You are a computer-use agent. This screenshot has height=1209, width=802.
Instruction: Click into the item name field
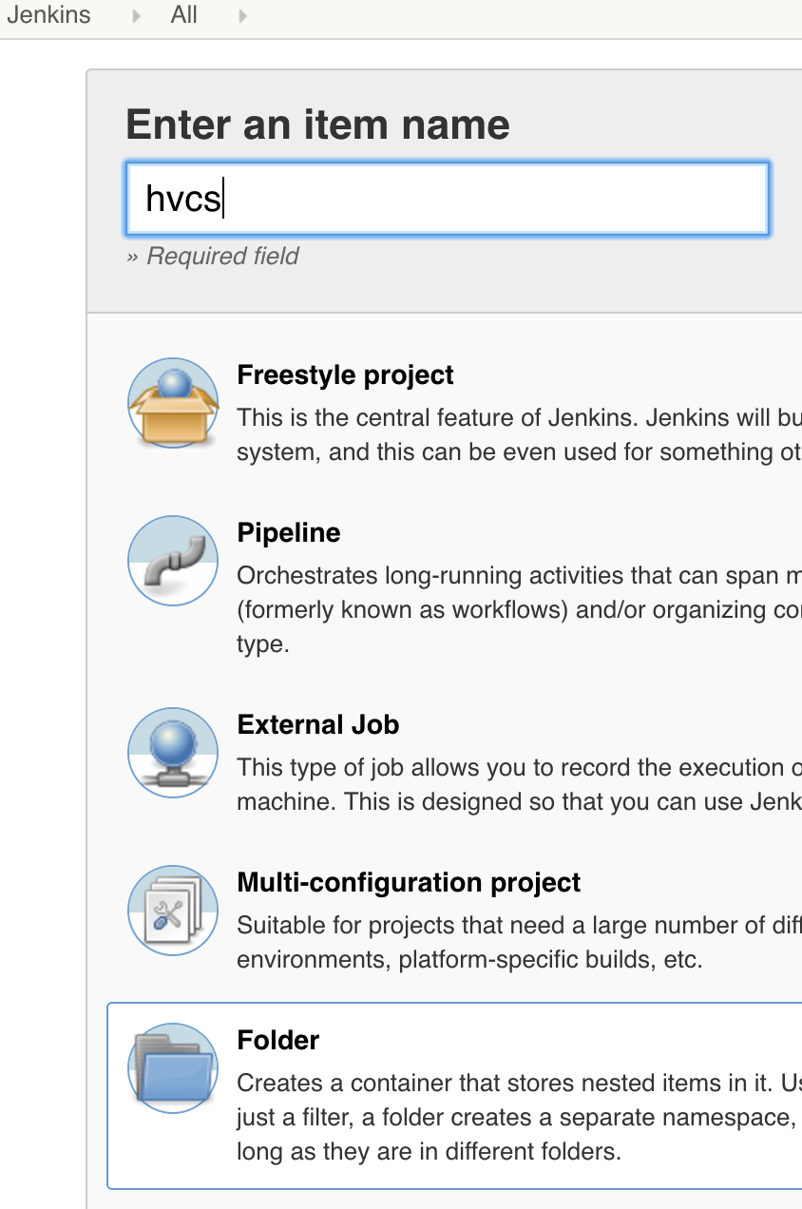tap(447, 199)
